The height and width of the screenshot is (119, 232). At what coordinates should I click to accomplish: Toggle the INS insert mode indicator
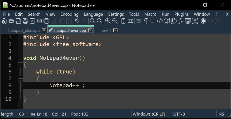221,114
